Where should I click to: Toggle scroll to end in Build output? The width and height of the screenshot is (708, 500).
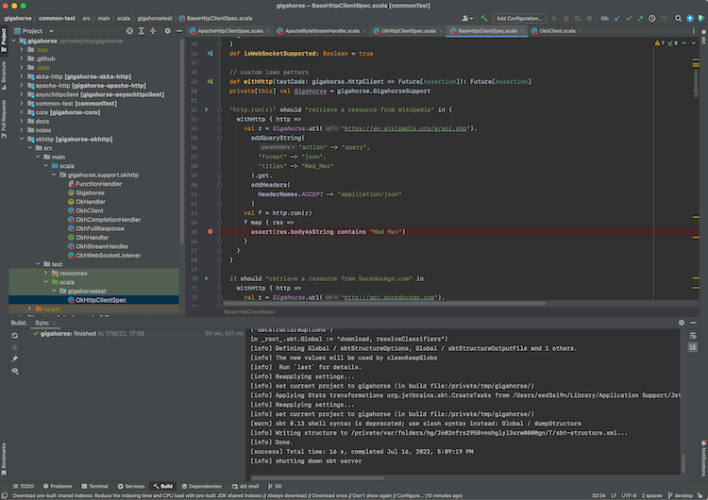coord(693,347)
